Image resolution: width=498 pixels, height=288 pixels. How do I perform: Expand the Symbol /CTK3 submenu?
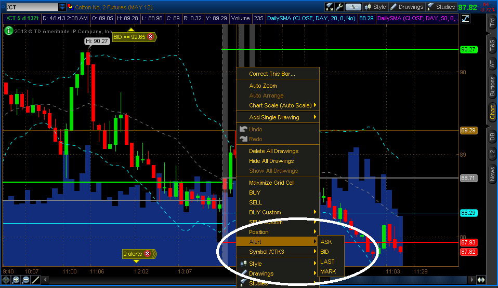pos(278,252)
